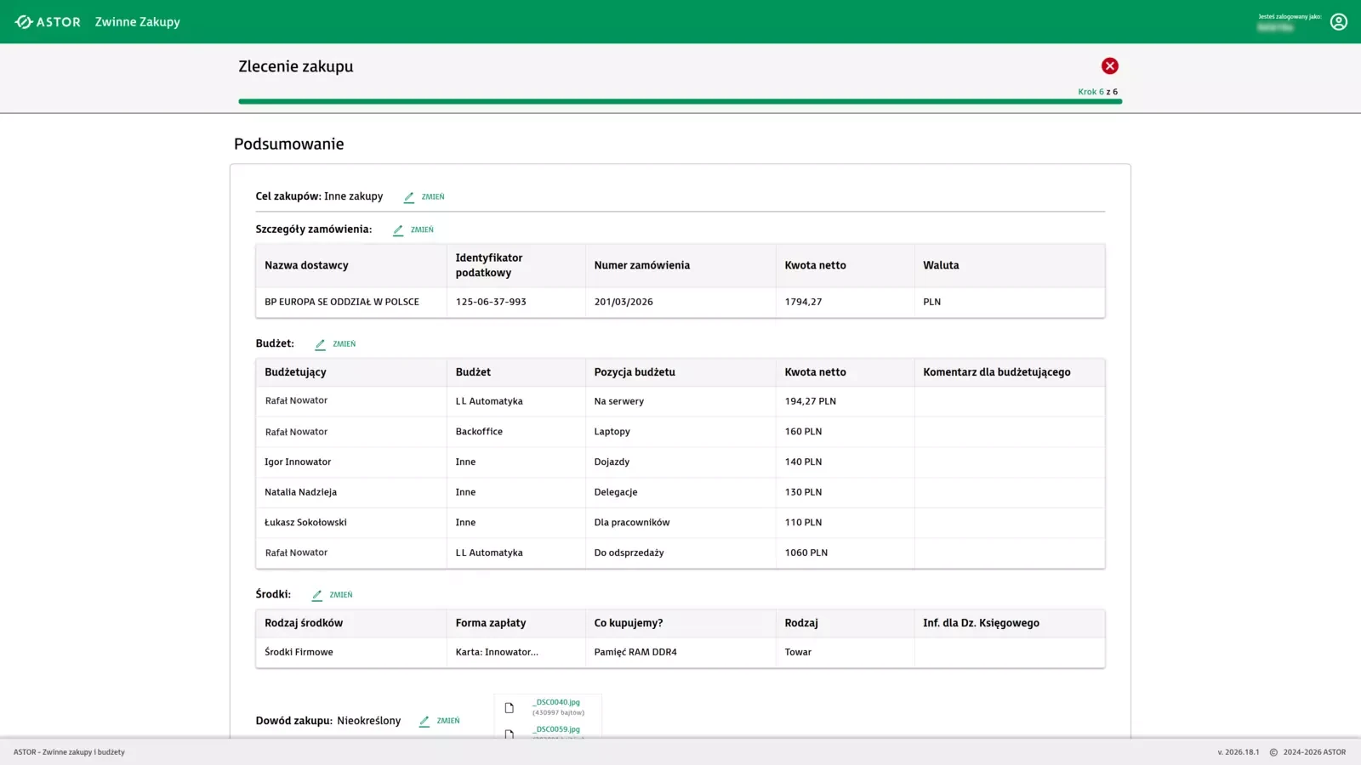Click pencil icon next to Cel zakupów
This screenshot has width=1361, height=765.
409,197
